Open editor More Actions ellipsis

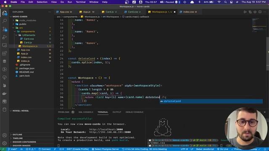(265, 12)
